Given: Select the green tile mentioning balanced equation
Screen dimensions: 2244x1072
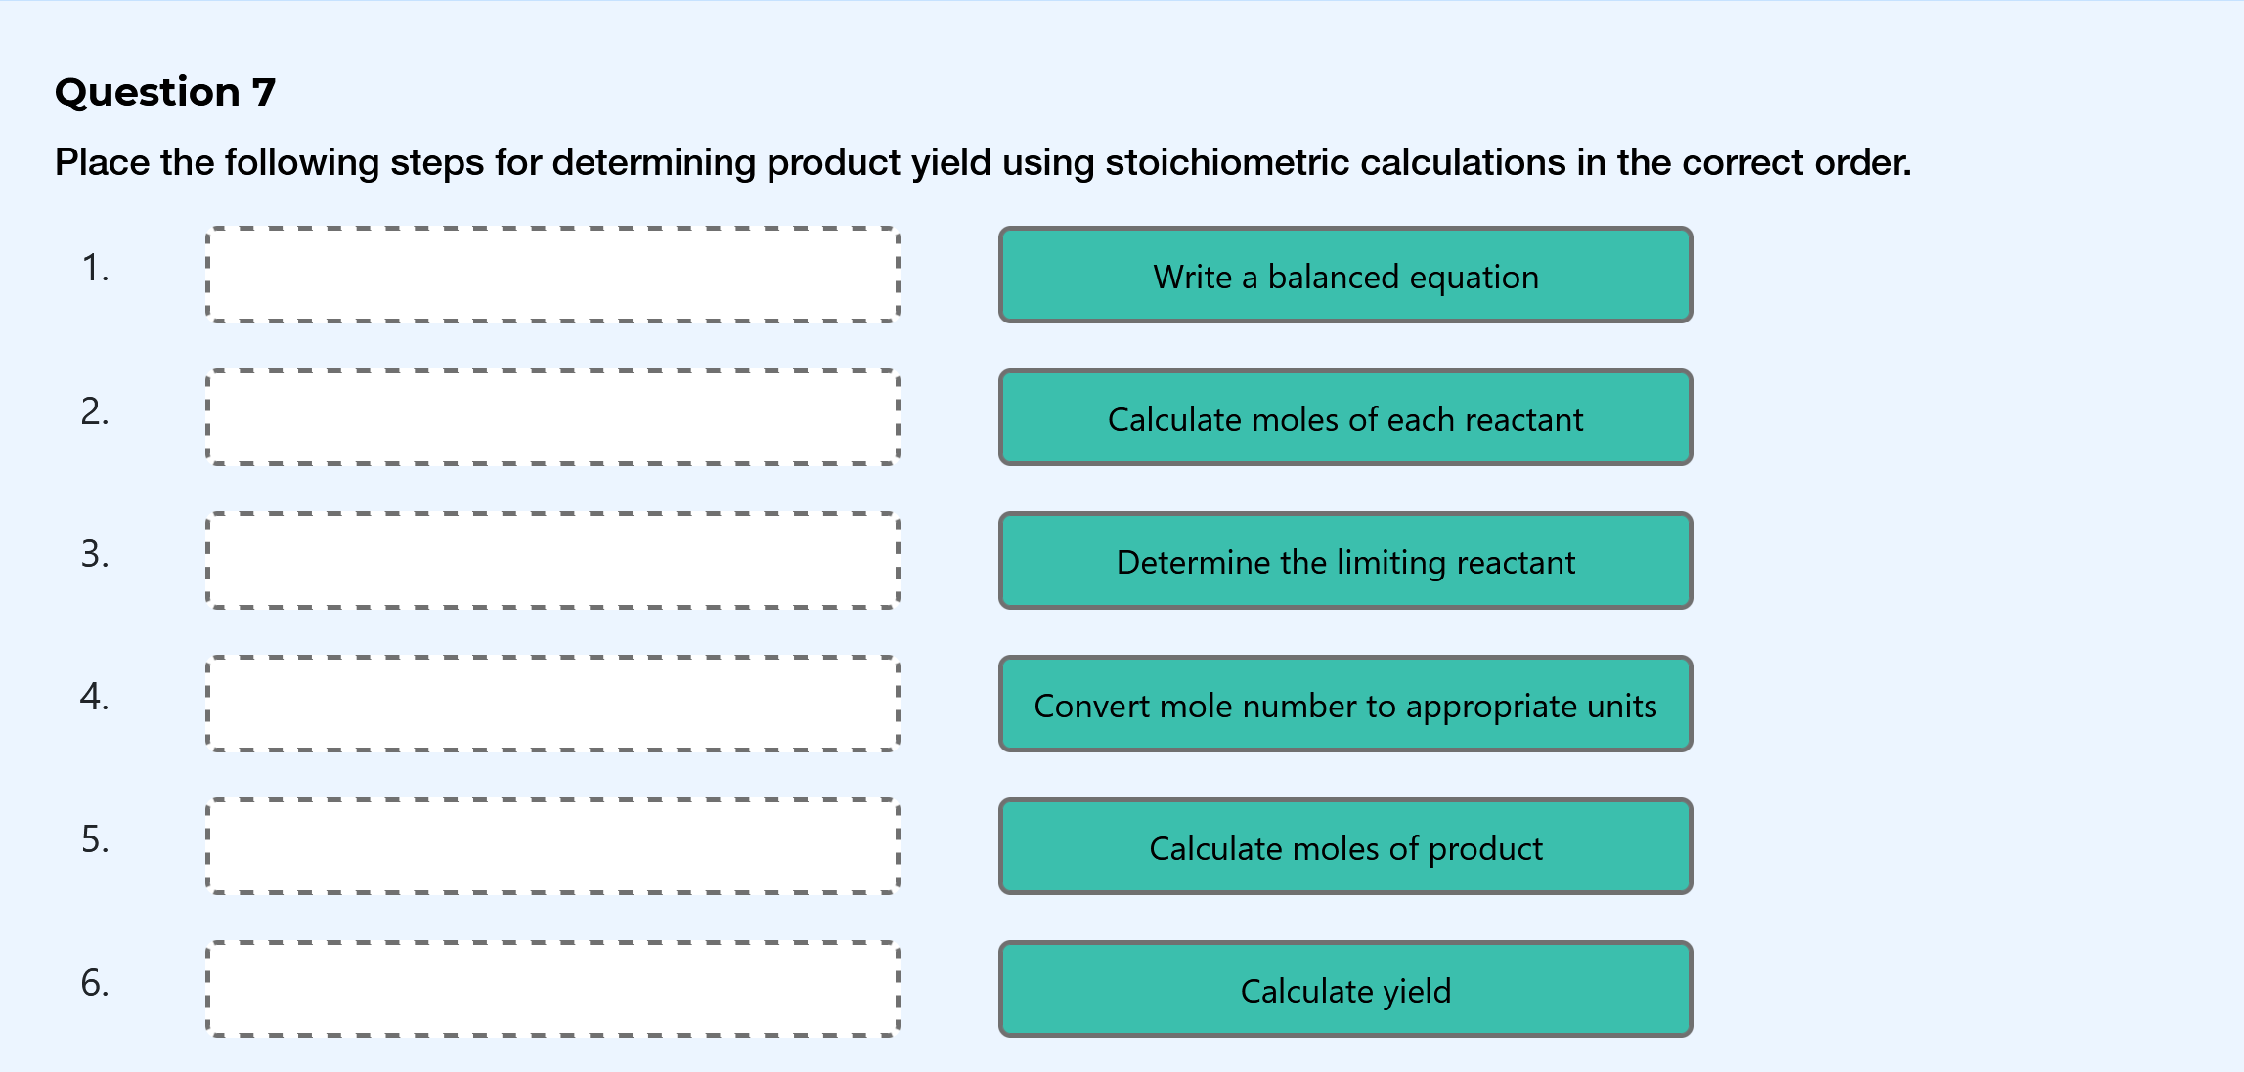Looking at the screenshot, I should coord(1344,277).
